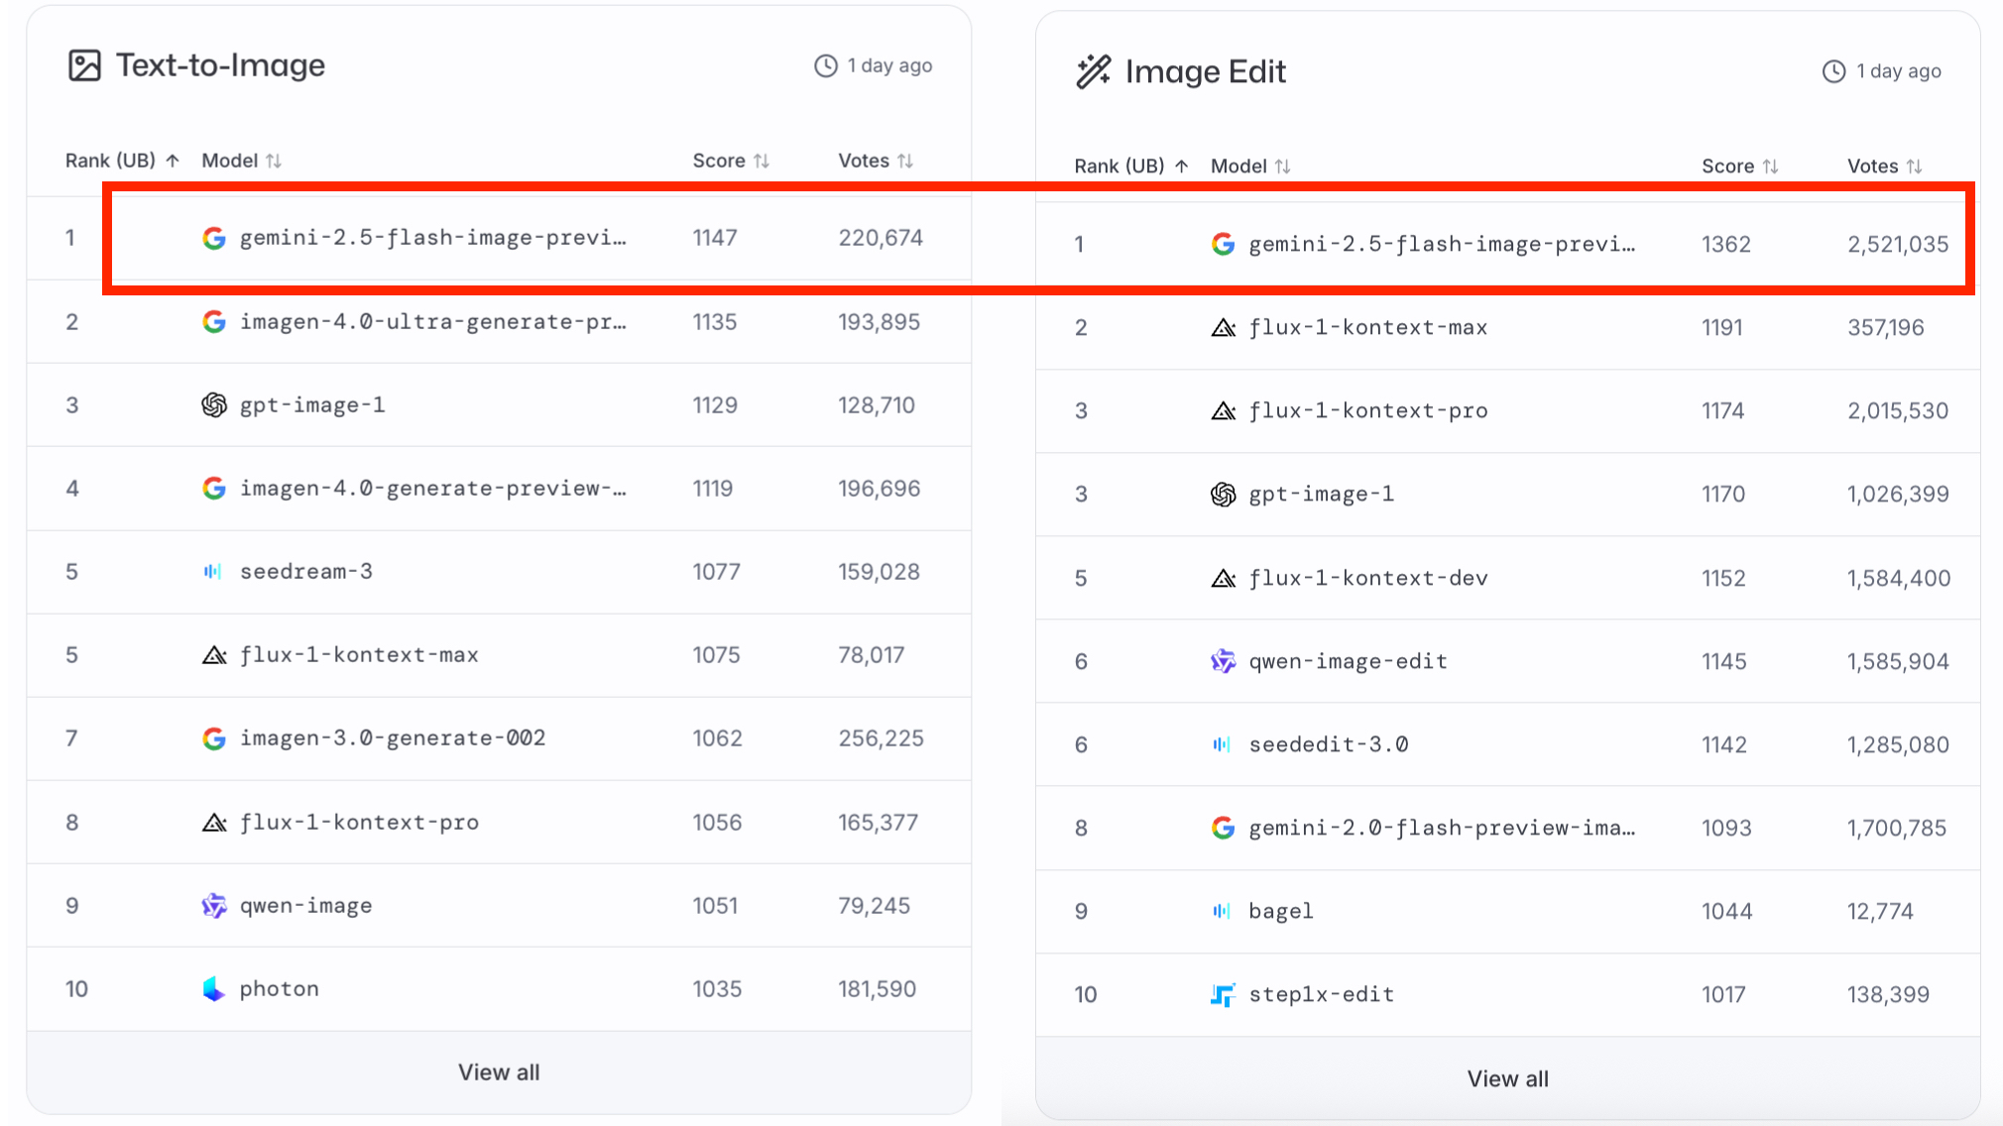Sort Image Edit table by Votes

pos(1884,167)
